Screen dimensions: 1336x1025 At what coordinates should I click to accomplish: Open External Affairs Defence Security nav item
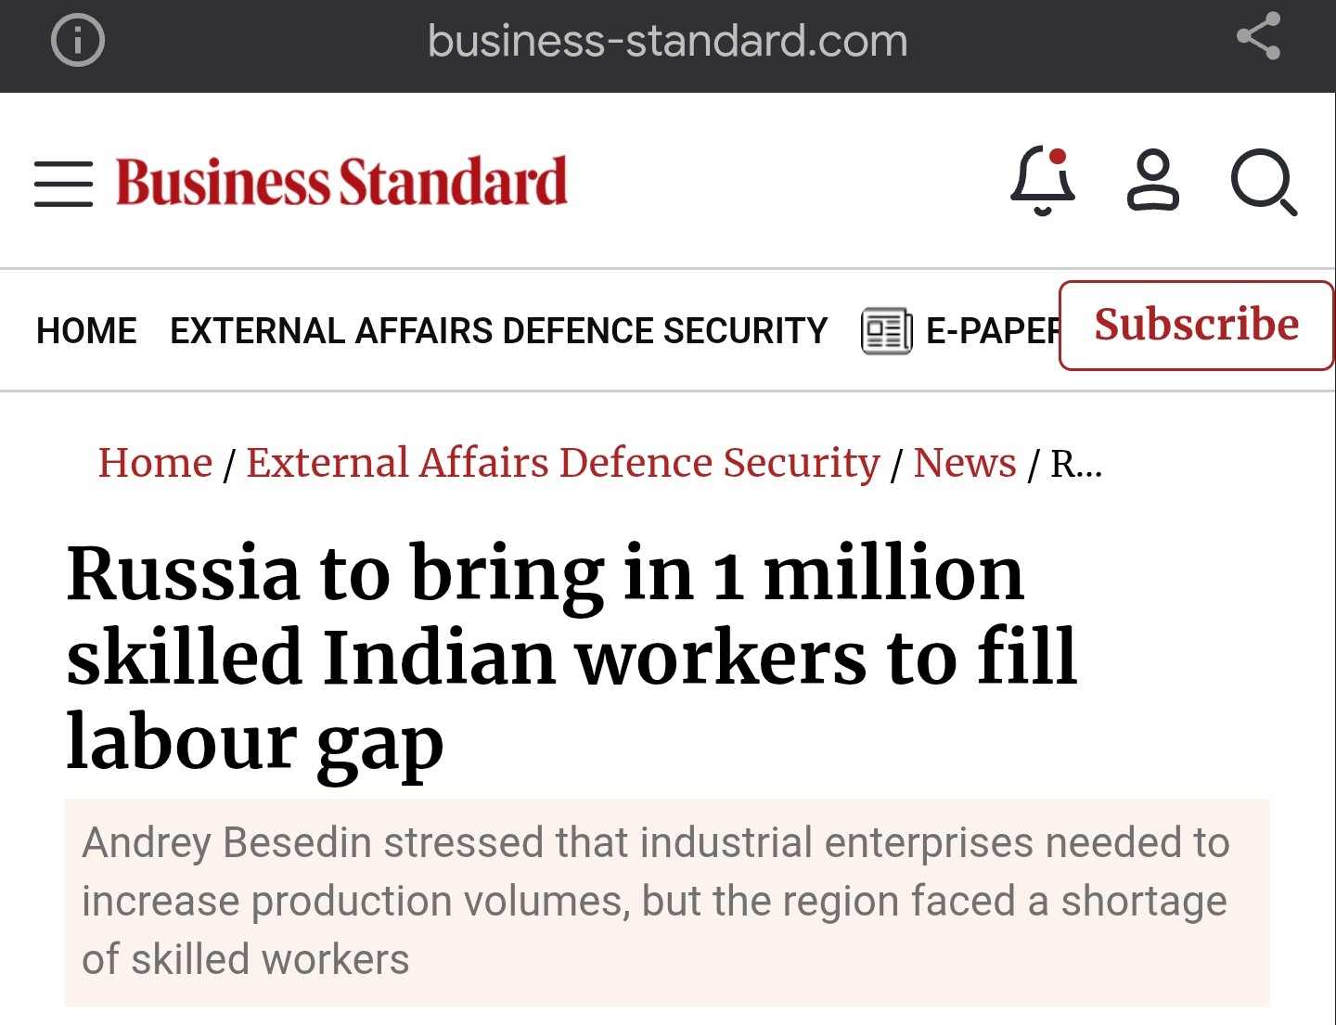[x=498, y=331]
